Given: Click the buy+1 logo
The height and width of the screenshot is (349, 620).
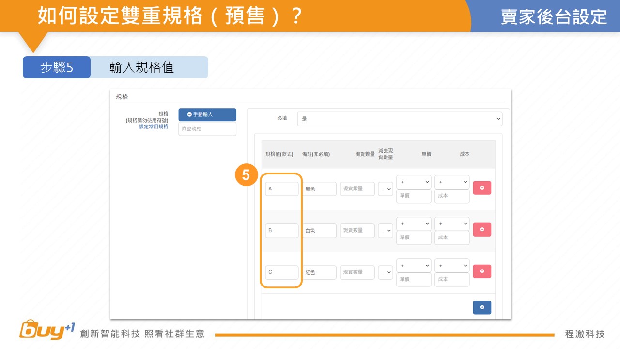Looking at the screenshot, I should [x=47, y=330].
